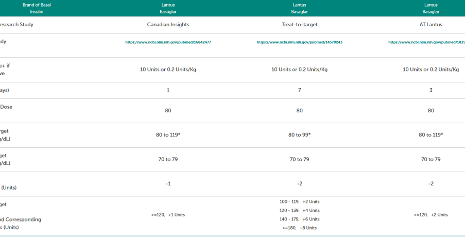
Task: Click the -1 units adjustment cell
Action: tap(168, 184)
